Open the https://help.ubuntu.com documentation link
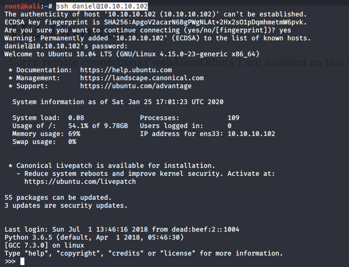The width and height of the screenshot is (349, 267). [125, 70]
